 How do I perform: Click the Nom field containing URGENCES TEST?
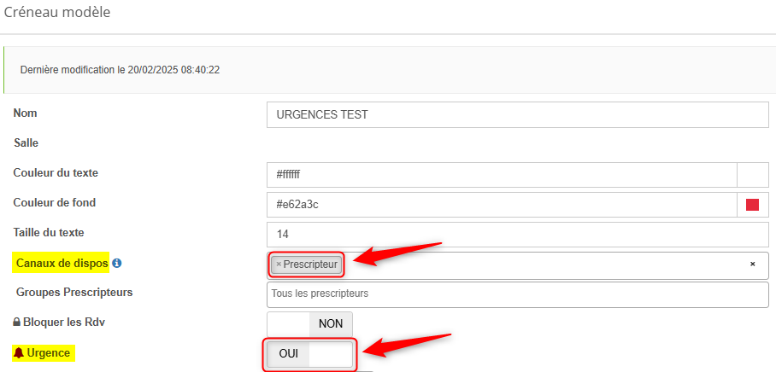coord(518,114)
